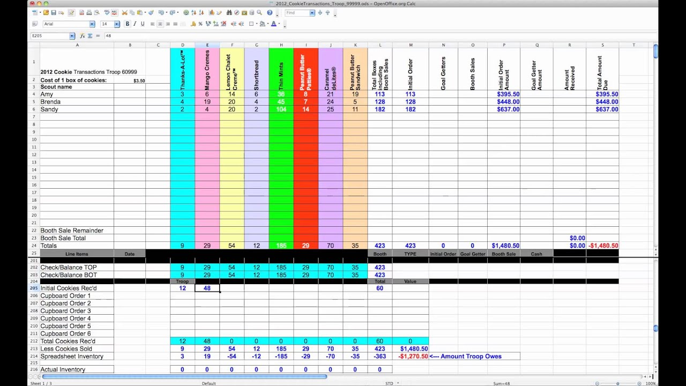Click the horizontal scrollbar thumb
The image size is (686, 386).
(185, 377)
